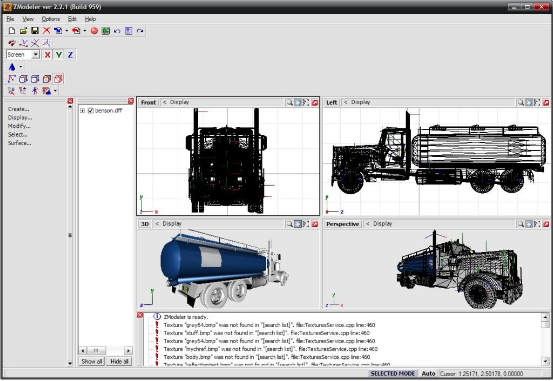Open the Export icon dropdown arrow
The width and height of the screenshot is (553, 381).
[x=85, y=31]
